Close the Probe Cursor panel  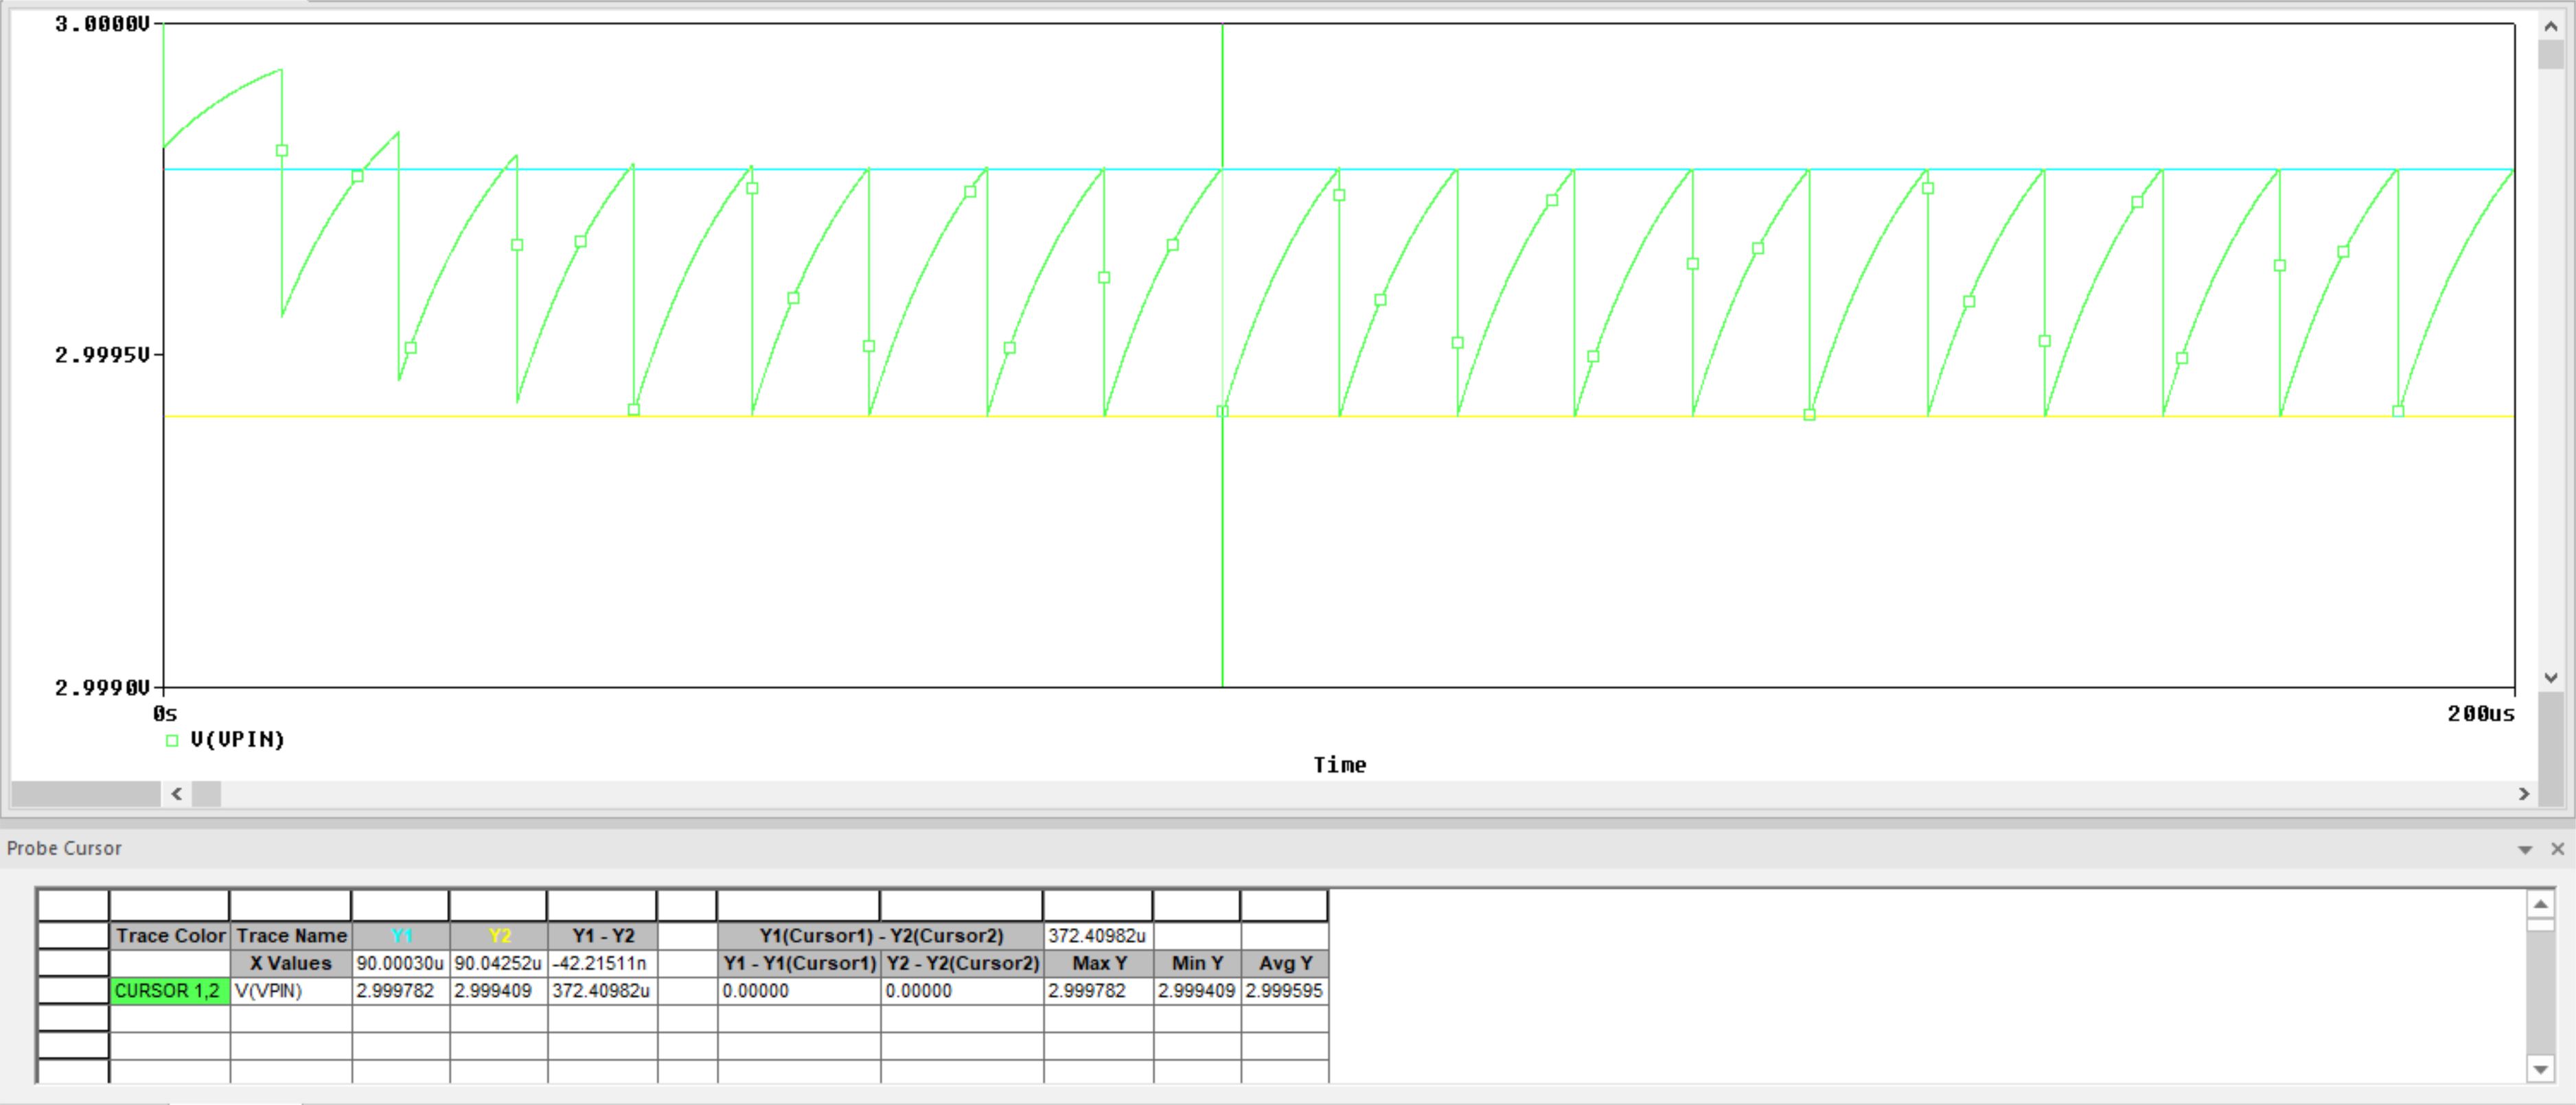[2557, 848]
